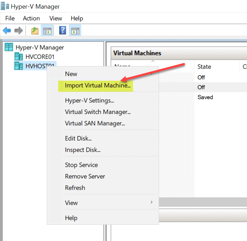Select the HVCORE01 tree node
247x241 pixels.
40,57
